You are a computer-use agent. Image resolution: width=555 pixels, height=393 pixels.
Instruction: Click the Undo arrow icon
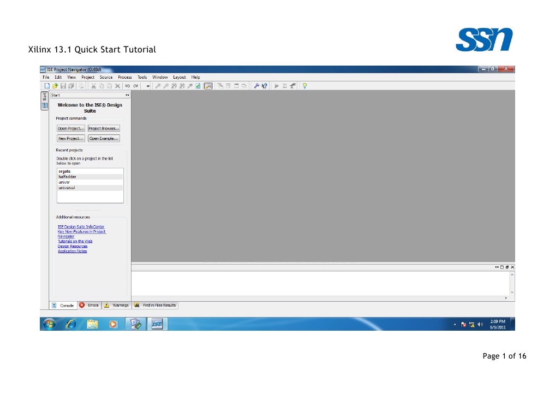tap(127, 86)
